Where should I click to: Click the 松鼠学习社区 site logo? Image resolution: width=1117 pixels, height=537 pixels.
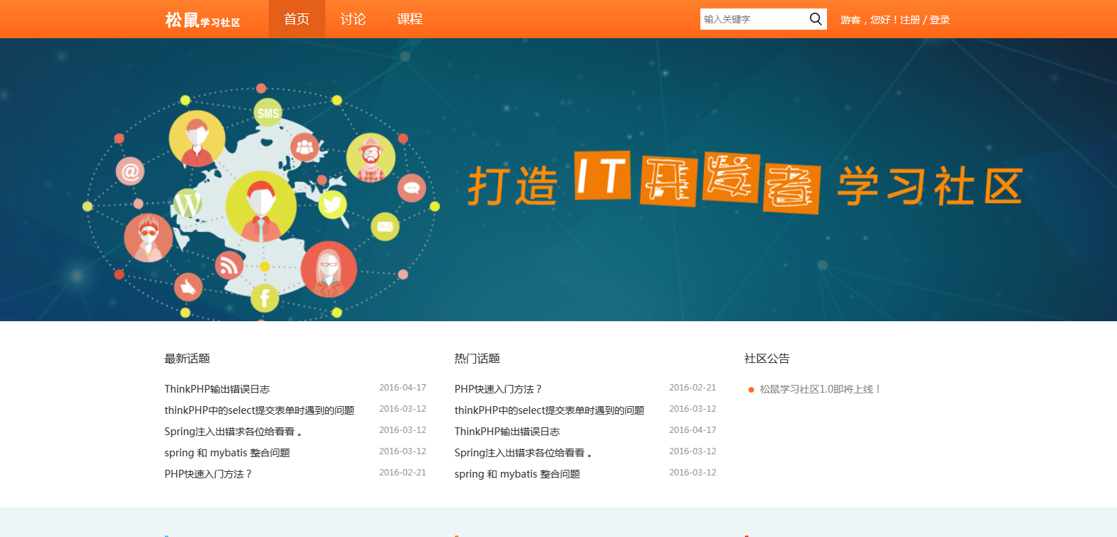coord(202,20)
